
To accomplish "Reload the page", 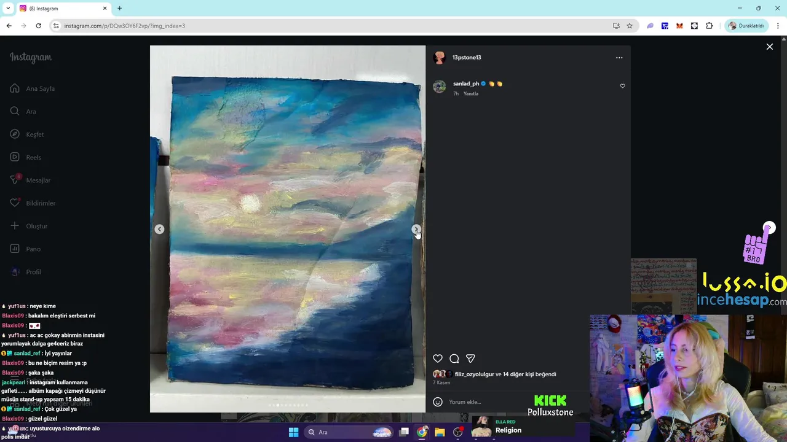I will tap(38, 26).
